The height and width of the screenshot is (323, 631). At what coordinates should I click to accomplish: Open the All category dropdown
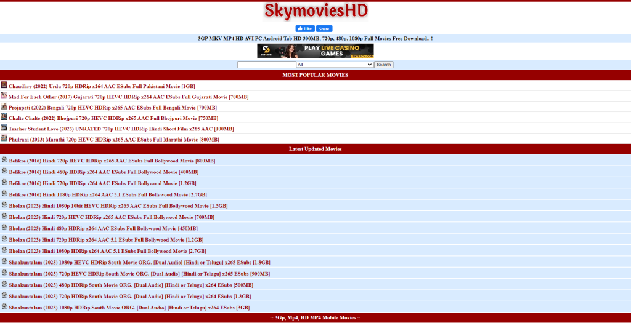tap(335, 65)
